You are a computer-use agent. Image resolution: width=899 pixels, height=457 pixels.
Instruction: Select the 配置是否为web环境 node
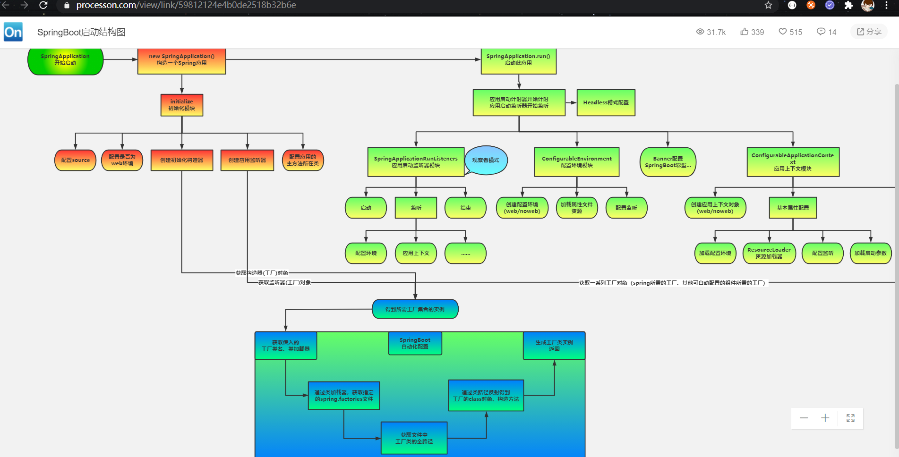(122, 160)
